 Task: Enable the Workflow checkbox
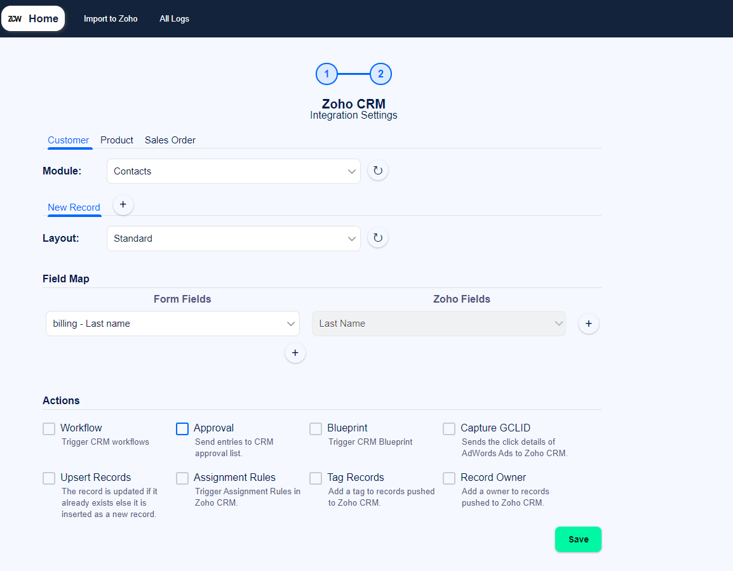click(49, 429)
